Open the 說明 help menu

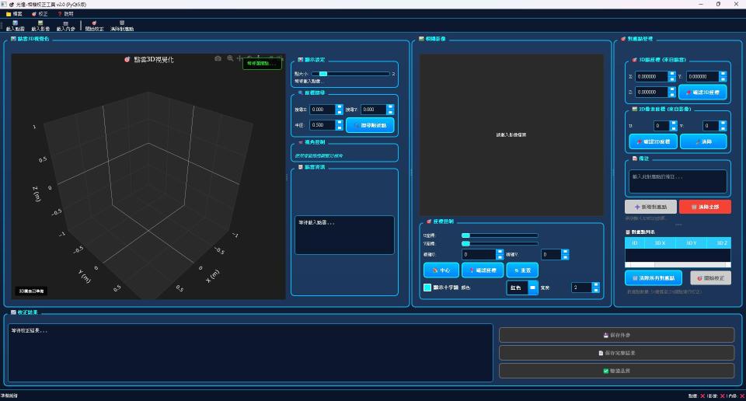tap(66, 14)
